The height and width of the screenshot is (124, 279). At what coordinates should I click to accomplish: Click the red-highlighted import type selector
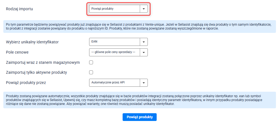118,9
